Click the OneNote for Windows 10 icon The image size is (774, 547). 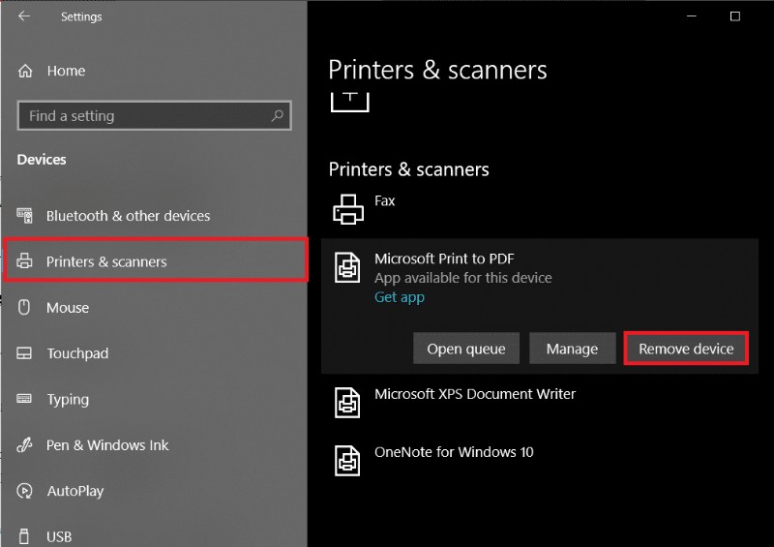[347, 461]
